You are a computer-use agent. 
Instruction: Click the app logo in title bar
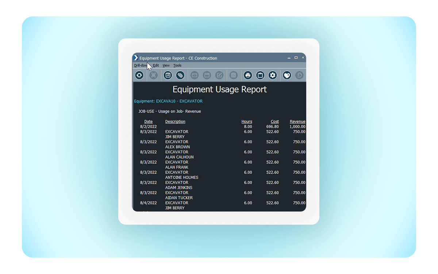tap(136, 58)
